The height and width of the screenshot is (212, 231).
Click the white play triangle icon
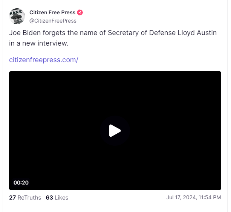[115, 131]
